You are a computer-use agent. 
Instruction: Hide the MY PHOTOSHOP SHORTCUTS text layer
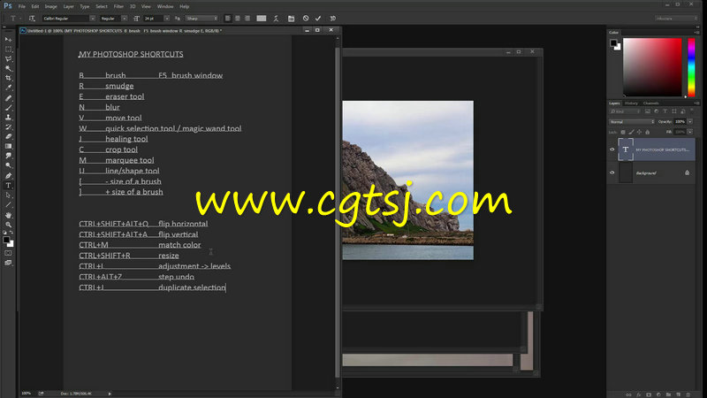tap(612, 149)
